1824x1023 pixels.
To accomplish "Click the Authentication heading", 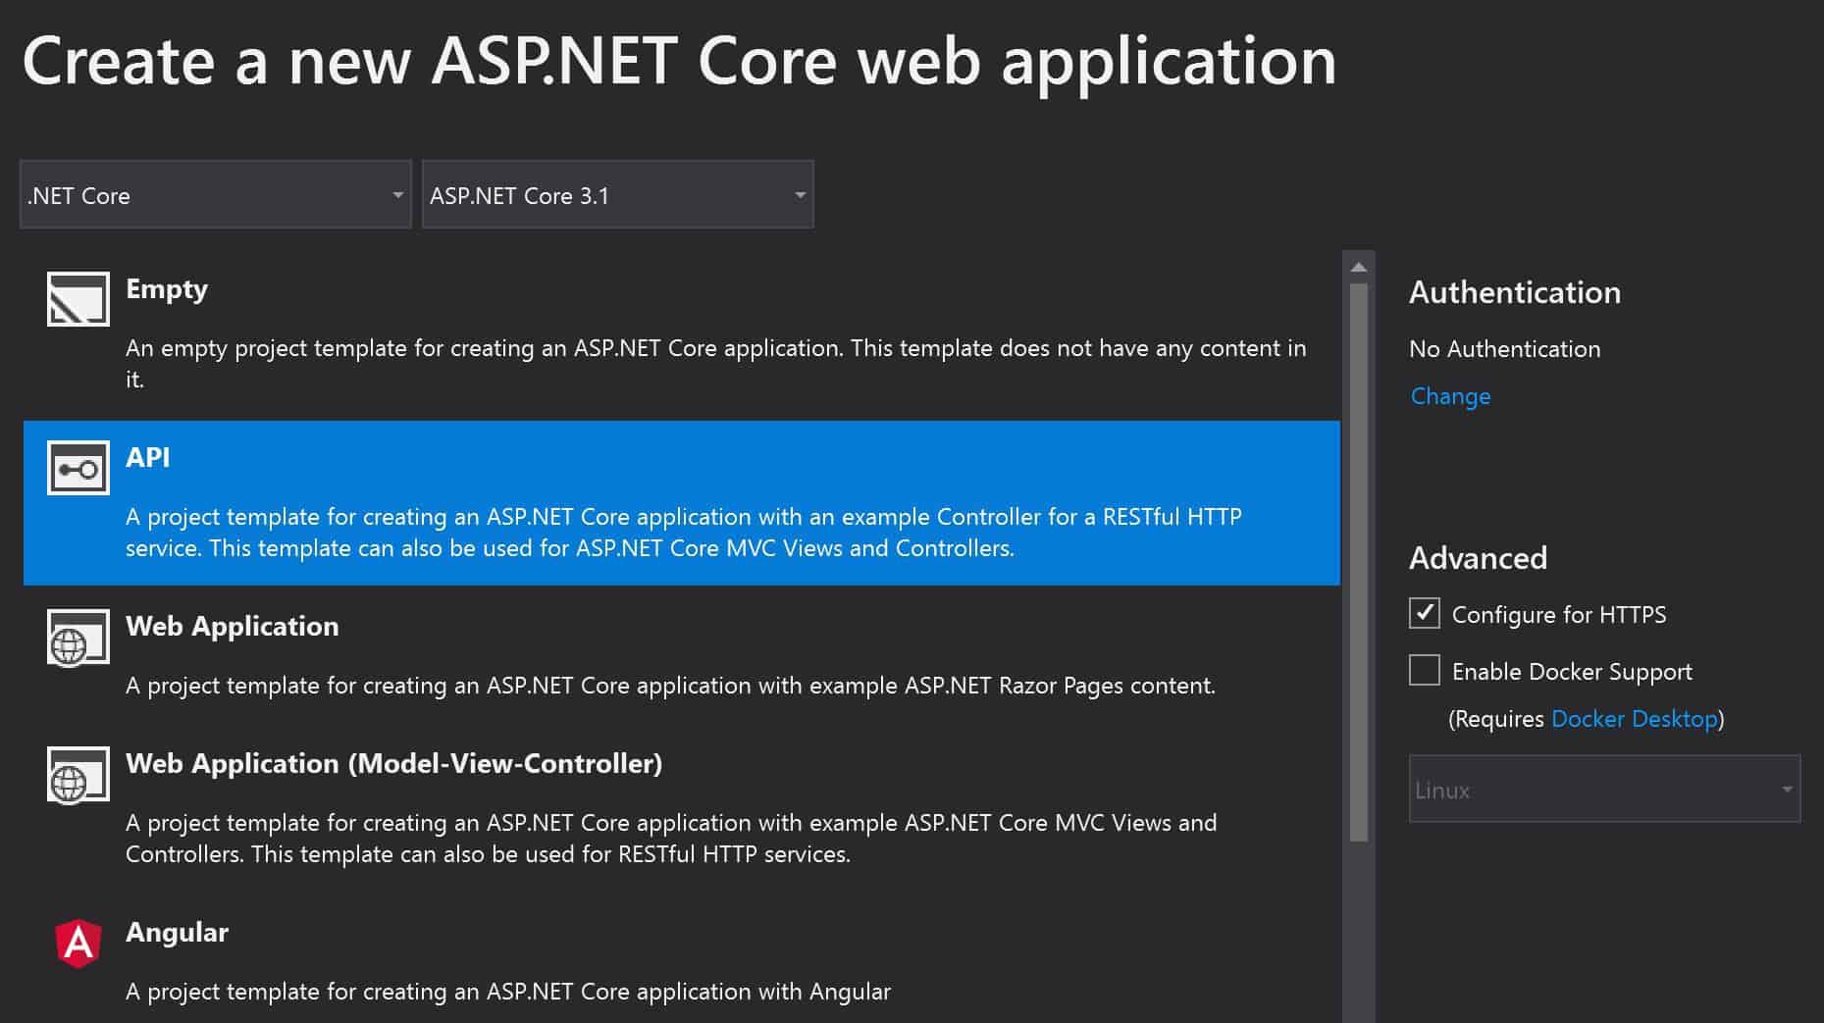I will click(x=1515, y=292).
